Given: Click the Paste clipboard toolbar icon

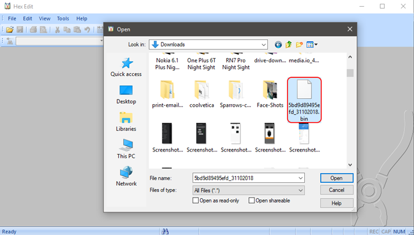Looking at the screenshot, I should coord(77,29).
